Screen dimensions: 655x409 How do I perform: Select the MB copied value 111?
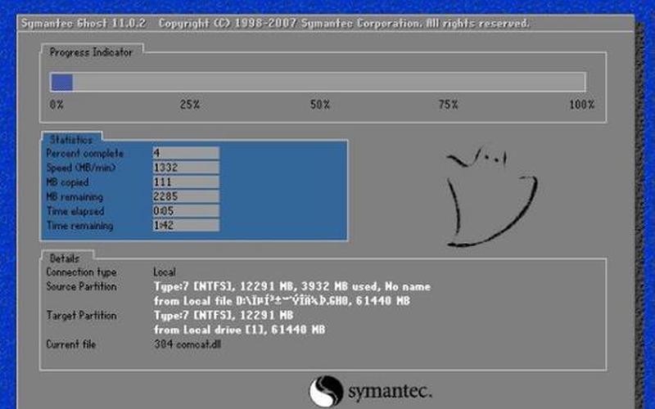click(186, 182)
